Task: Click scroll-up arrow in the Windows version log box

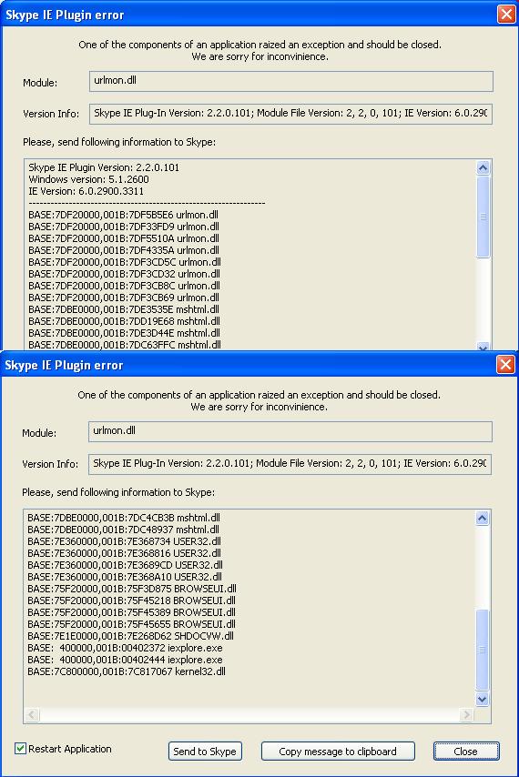Action: tap(483, 168)
